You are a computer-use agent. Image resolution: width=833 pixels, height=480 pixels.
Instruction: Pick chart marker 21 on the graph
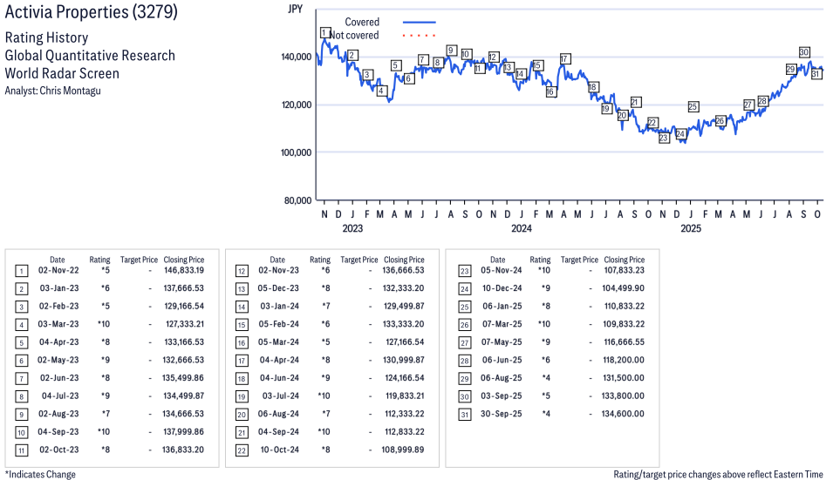(x=636, y=102)
